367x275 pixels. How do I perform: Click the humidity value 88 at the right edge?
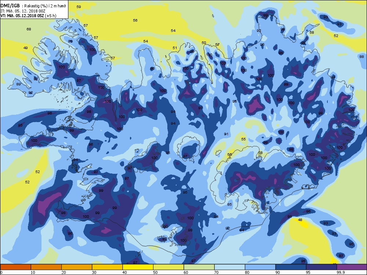click(x=361, y=56)
